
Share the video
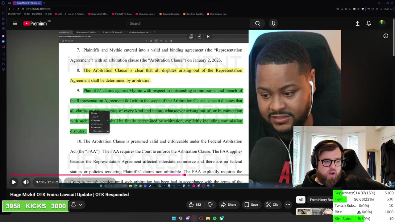coord(229,205)
